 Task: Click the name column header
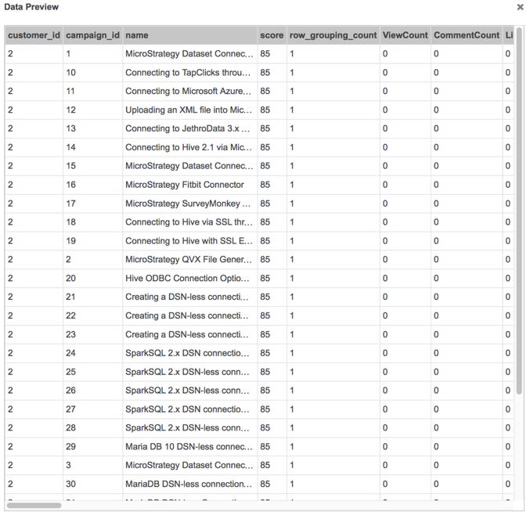[x=190, y=35]
